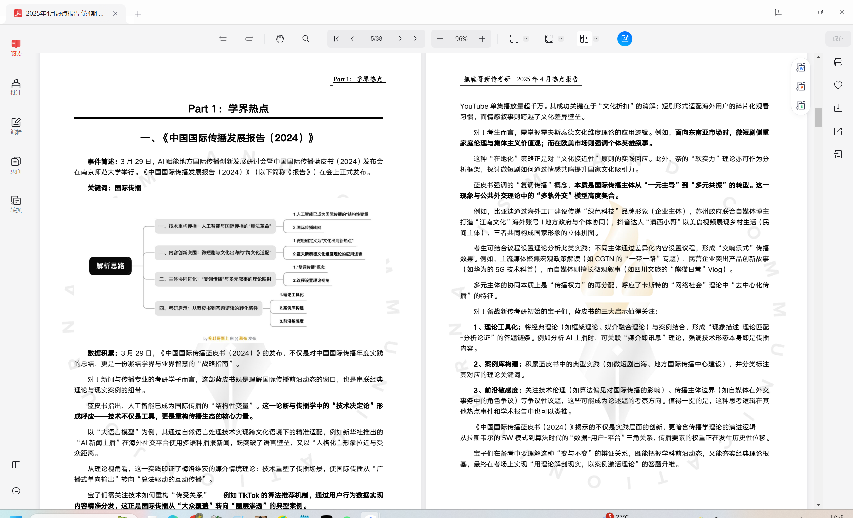Click the print icon in right sidebar

838,62
